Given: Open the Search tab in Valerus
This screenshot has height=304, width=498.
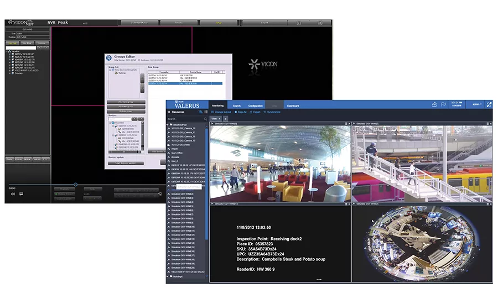Looking at the screenshot, I should tap(237, 106).
